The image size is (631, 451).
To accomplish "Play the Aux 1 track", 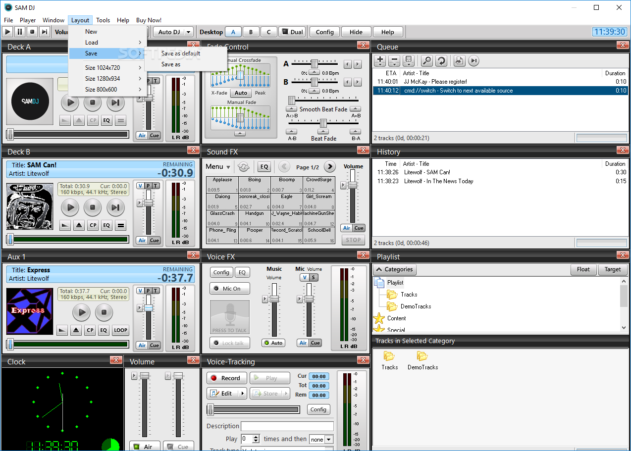I will [82, 312].
